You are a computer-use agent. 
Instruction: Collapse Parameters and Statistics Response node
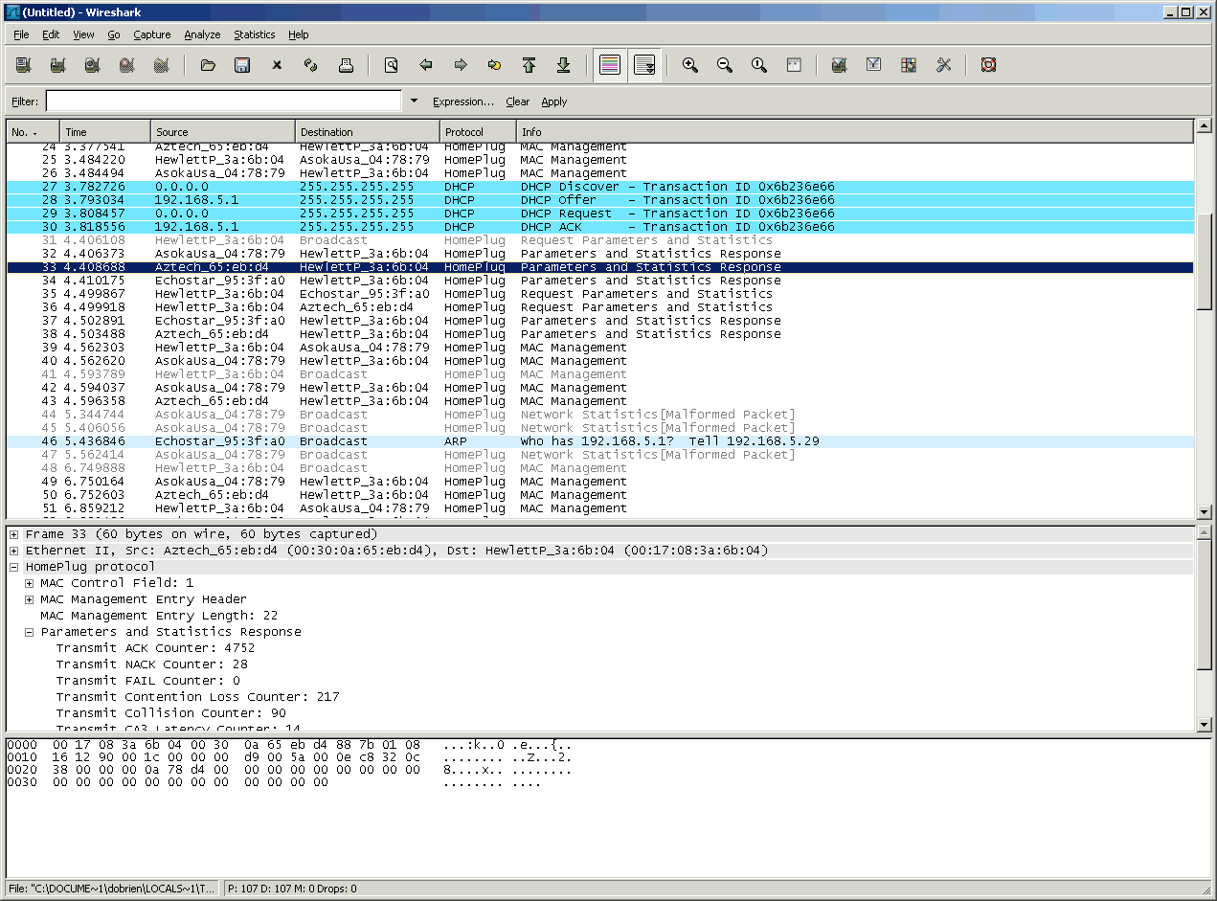click(30, 632)
